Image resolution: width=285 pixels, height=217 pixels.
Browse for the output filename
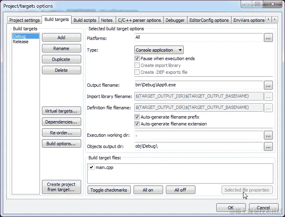(x=268, y=85)
